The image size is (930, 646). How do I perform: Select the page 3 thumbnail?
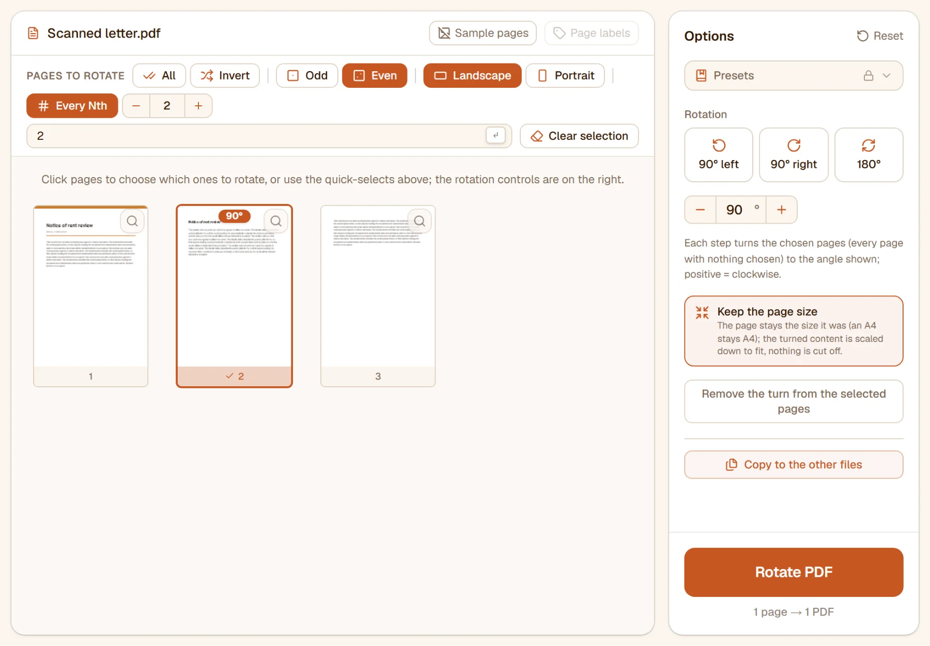coord(378,296)
